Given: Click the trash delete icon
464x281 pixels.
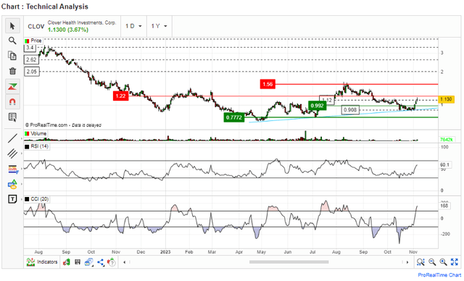Looking at the screenshot, I should point(12,71).
